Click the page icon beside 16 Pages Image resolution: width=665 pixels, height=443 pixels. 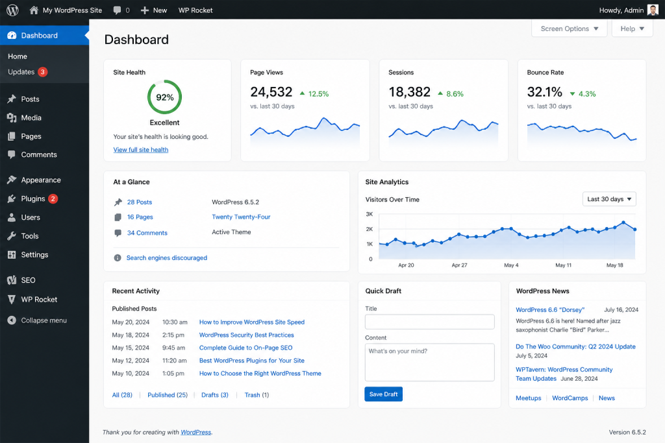coord(118,217)
